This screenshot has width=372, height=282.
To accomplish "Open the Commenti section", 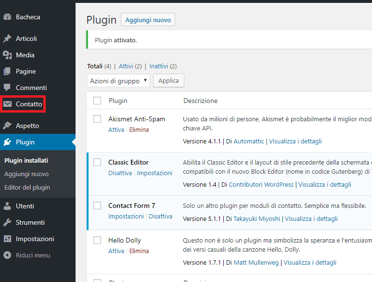I will tap(31, 88).
